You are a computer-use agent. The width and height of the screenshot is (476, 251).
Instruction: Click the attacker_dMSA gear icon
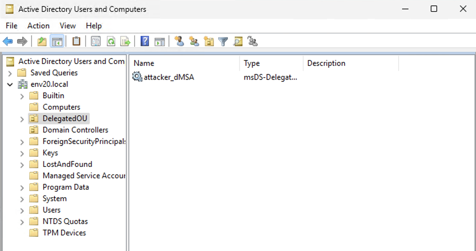pyautogui.click(x=137, y=77)
